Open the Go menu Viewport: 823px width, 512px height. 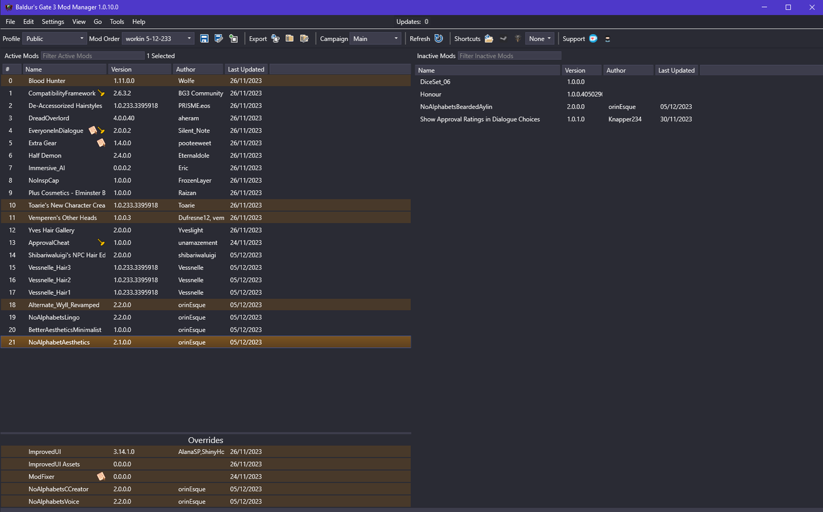98,22
